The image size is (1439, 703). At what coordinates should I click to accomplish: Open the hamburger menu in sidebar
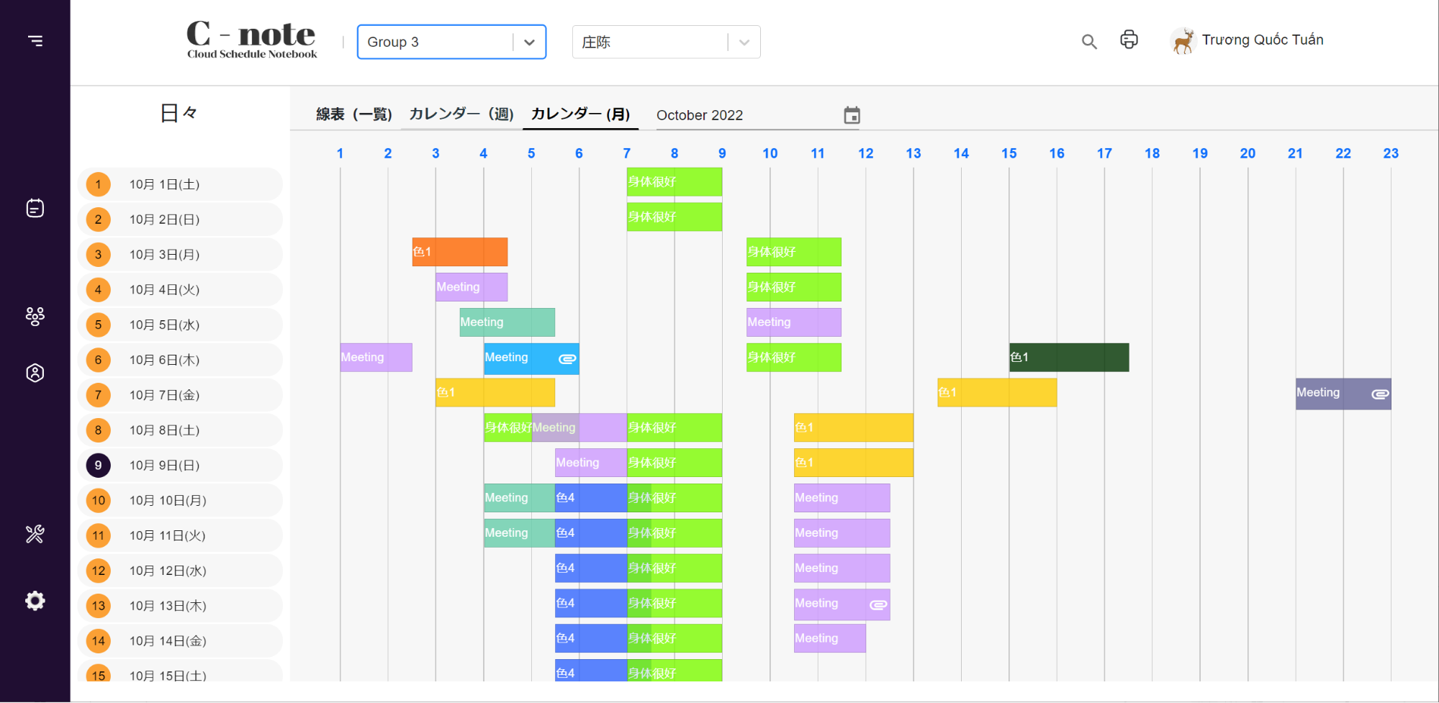(x=35, y=41)
